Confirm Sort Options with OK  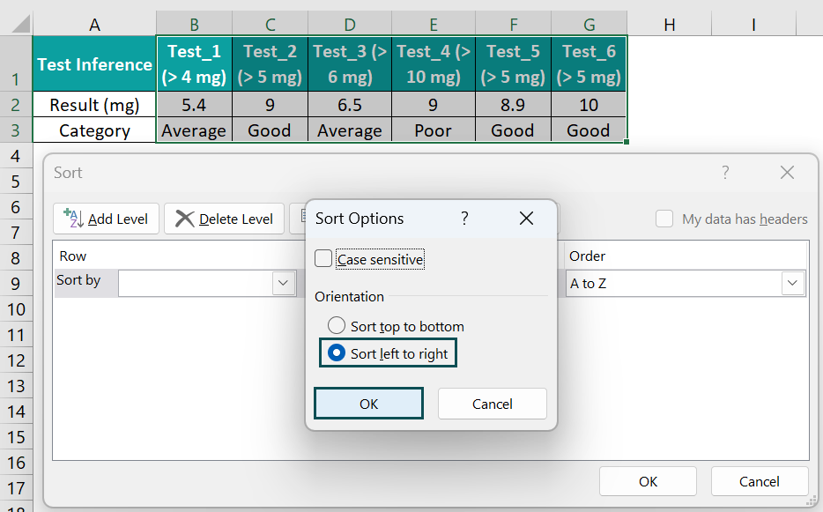pyautogui.click(x=368, y=404)
